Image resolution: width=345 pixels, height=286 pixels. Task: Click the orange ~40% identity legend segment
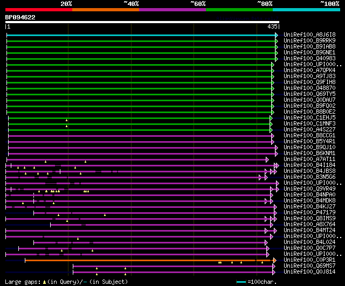[106, 10]
